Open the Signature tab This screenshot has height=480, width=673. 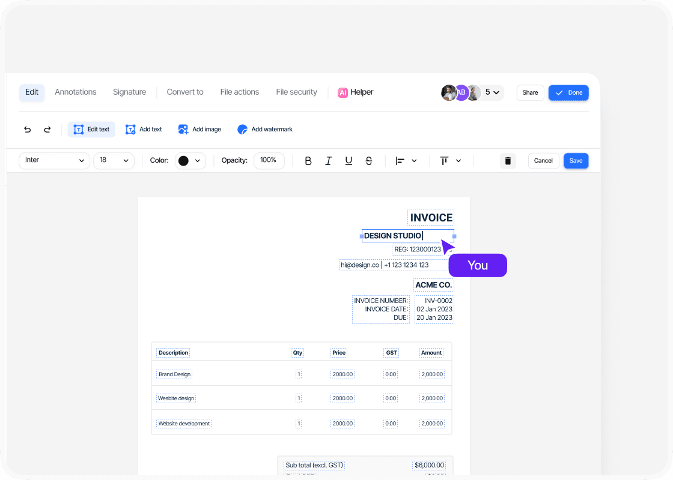tap(129, 92)
